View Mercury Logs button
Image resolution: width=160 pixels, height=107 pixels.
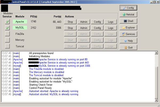(111, 40)
